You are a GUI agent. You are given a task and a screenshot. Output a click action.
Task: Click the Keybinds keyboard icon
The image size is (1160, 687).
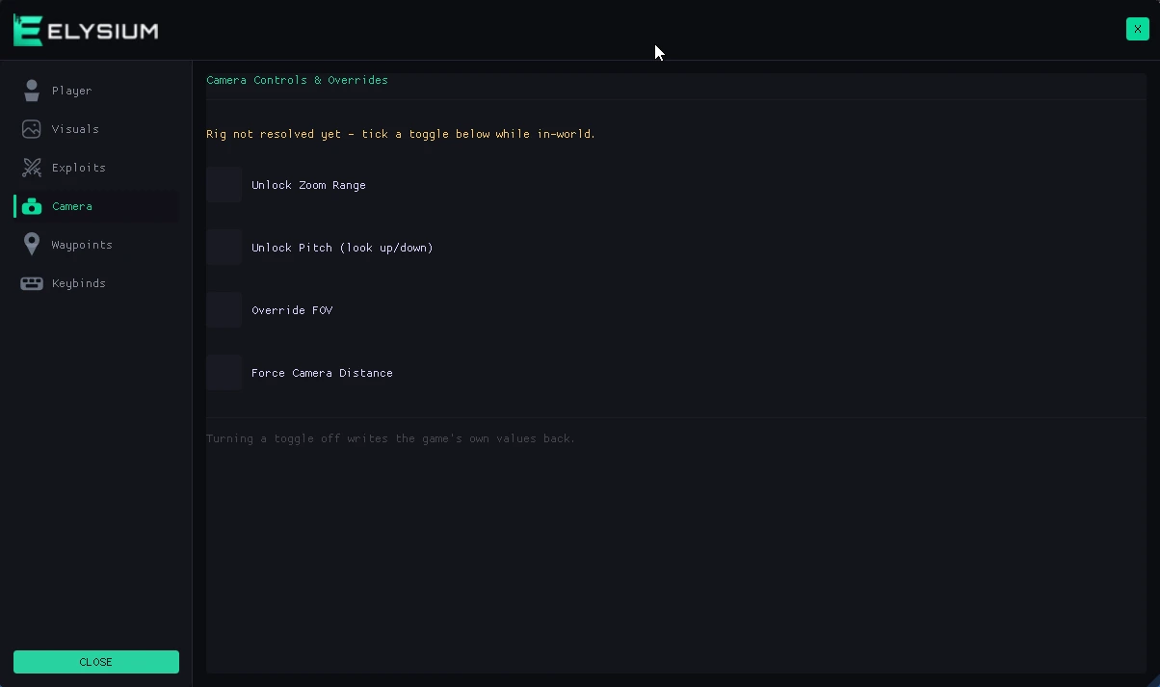32,283
